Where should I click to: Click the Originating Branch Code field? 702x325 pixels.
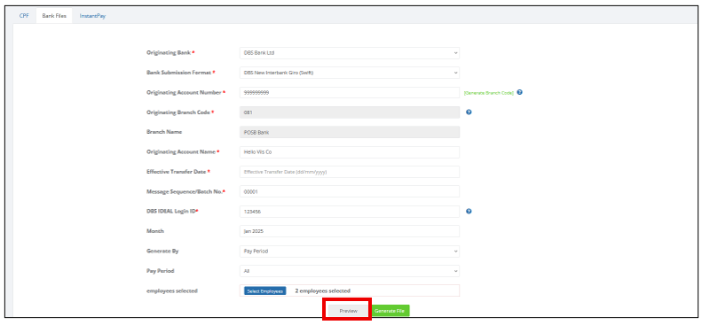[350, 112]
